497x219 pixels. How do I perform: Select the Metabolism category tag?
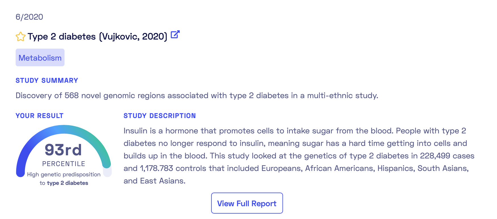[x=40, y=57]
